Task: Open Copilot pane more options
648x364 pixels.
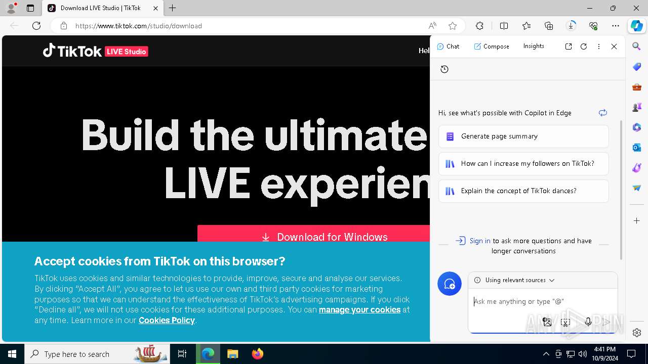Action: coord(599,46)
